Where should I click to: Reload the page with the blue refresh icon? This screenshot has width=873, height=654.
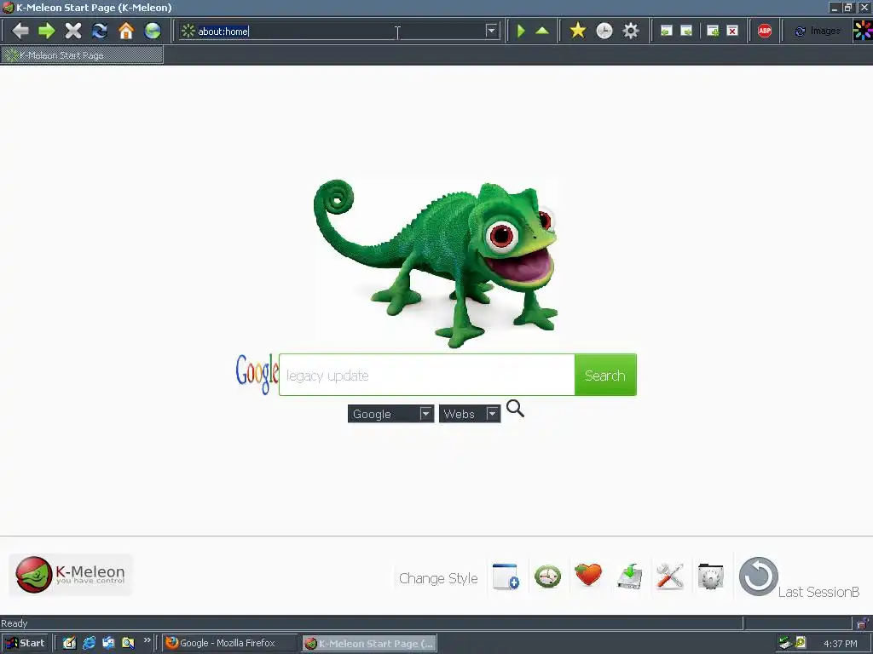[100, 31]
